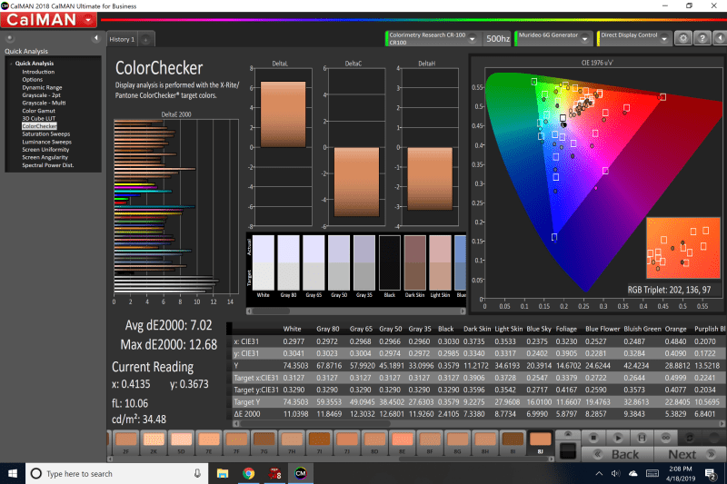The image size is (727, 484).
Task: Open the Color Gamut page
Action: pyautogui.click(x=38, y=111)
